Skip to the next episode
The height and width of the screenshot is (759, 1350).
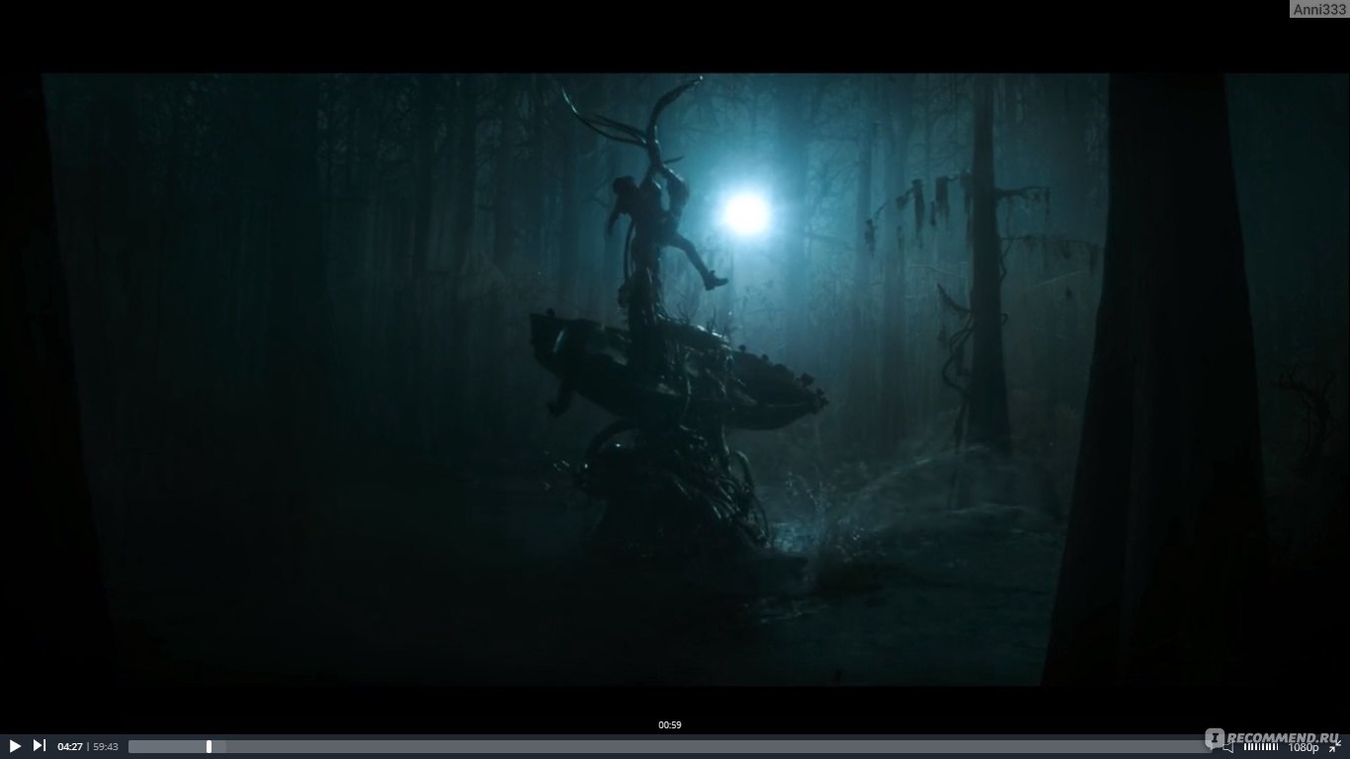click(40, 746)
